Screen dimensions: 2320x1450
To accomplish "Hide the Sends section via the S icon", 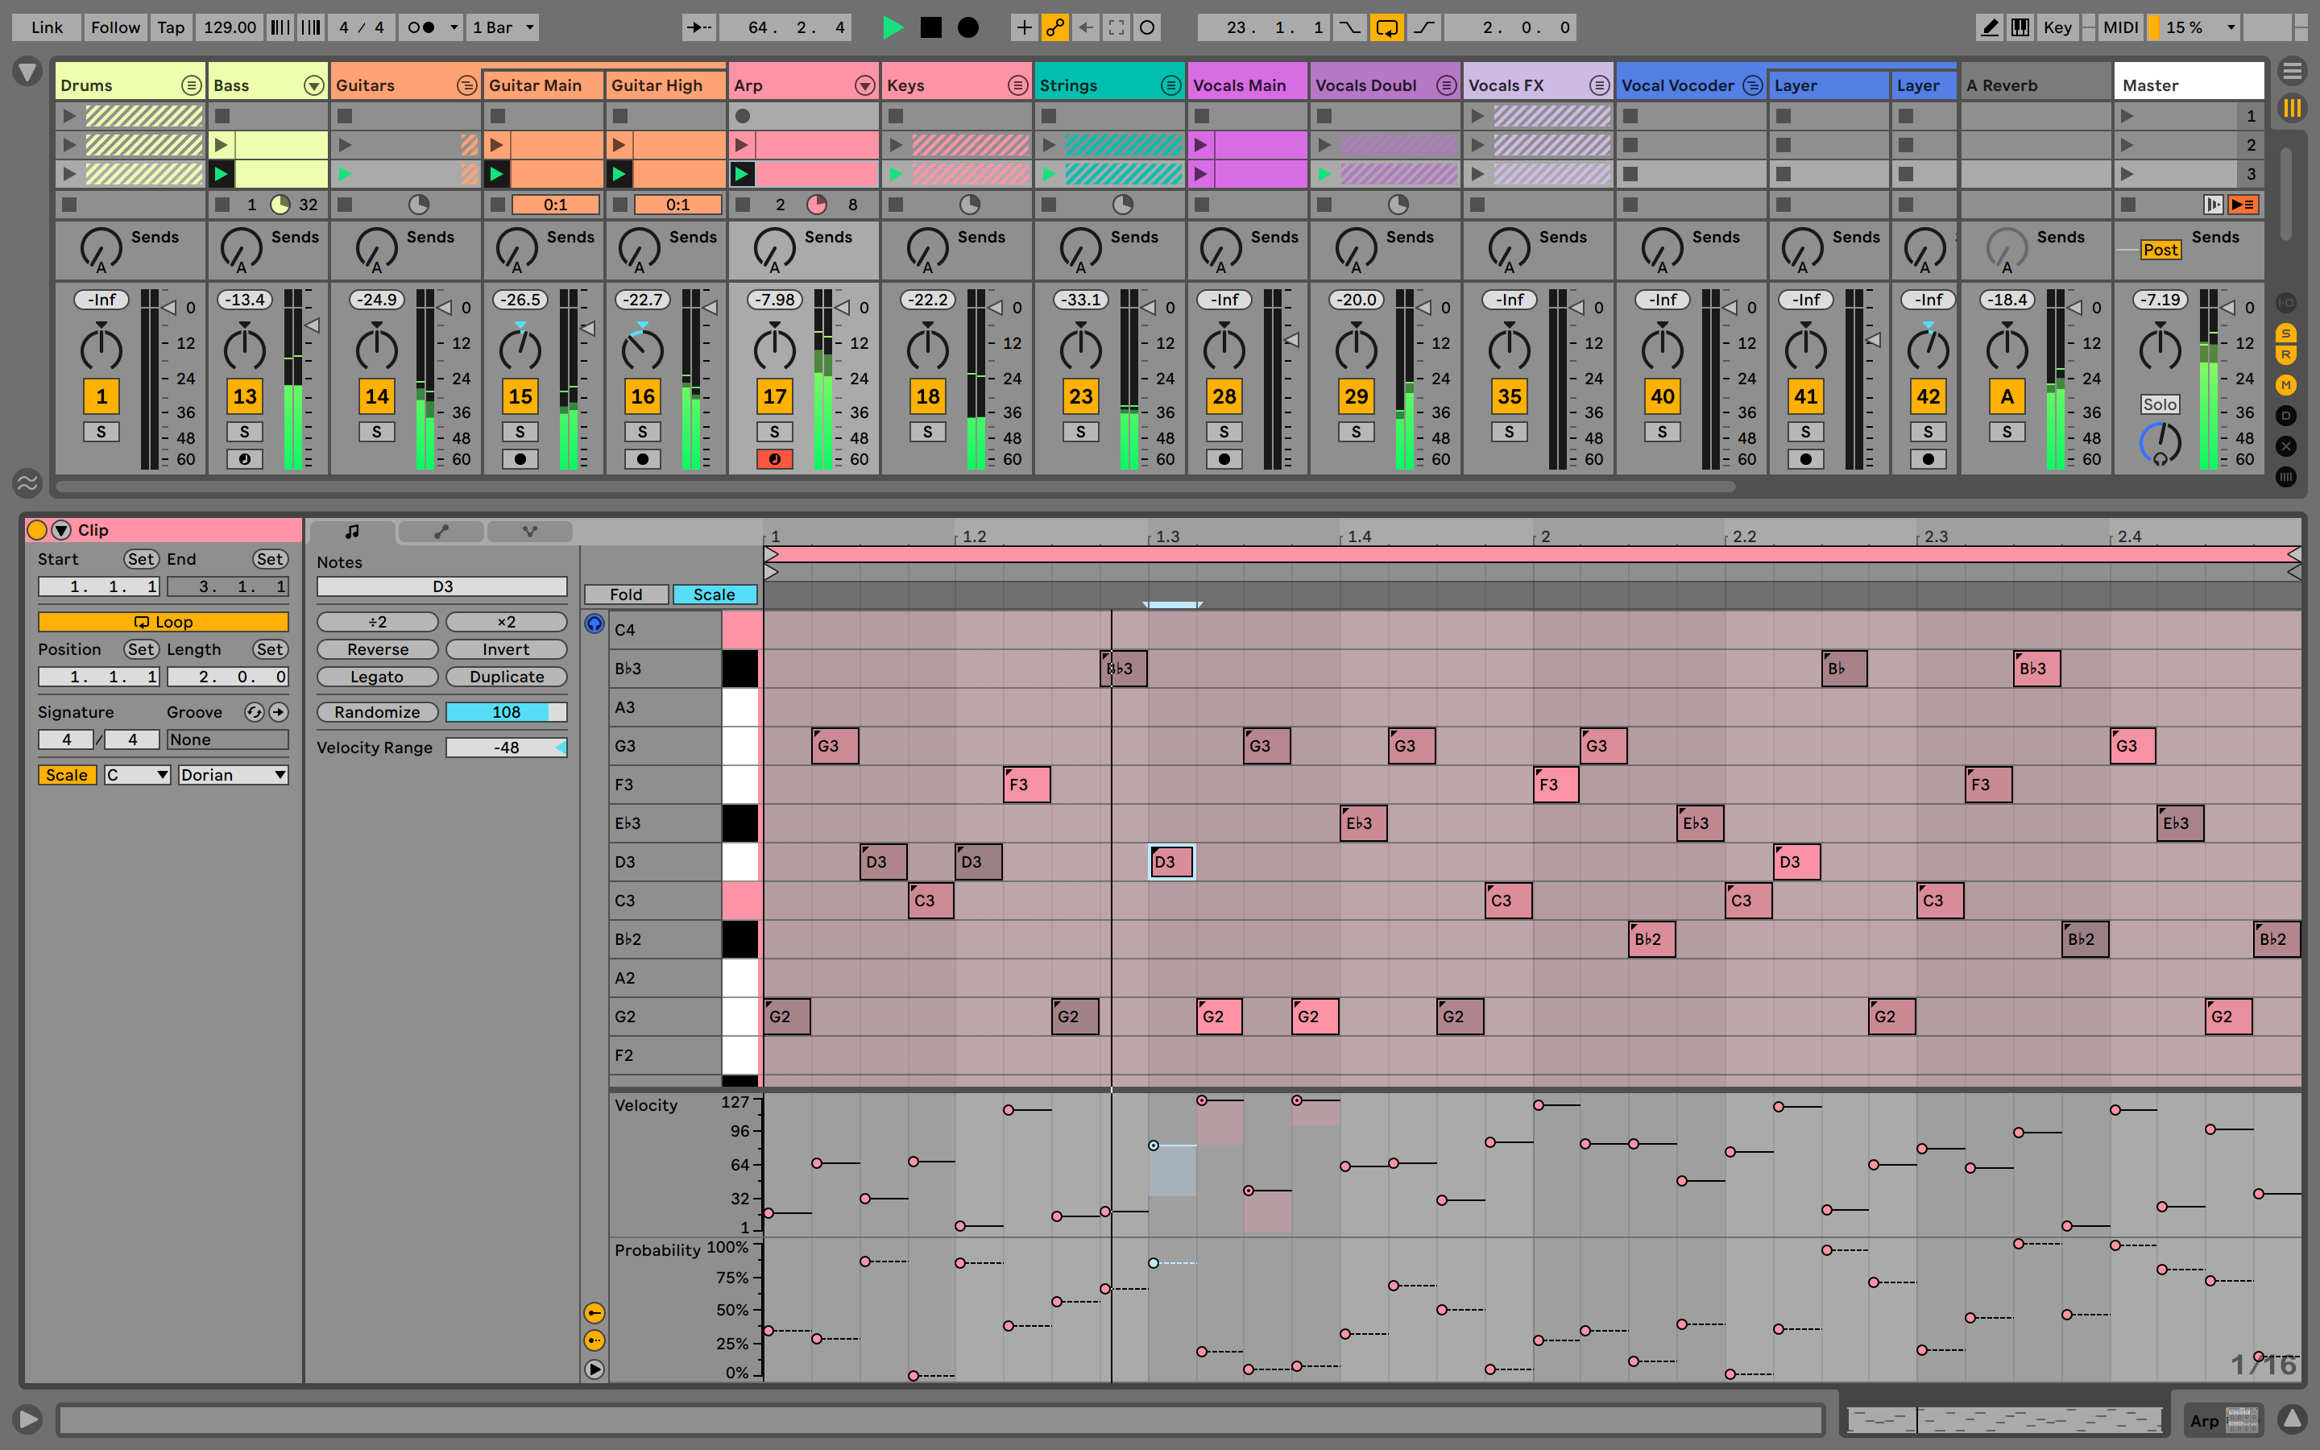I will point(2288,331).
